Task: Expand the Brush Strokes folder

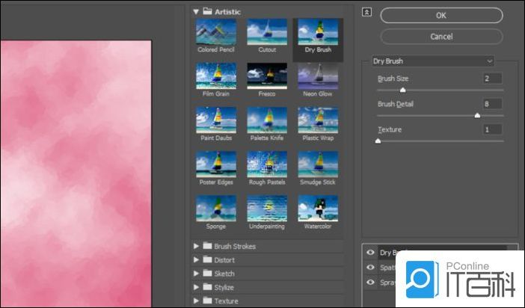Action: [x=197, y=246]
